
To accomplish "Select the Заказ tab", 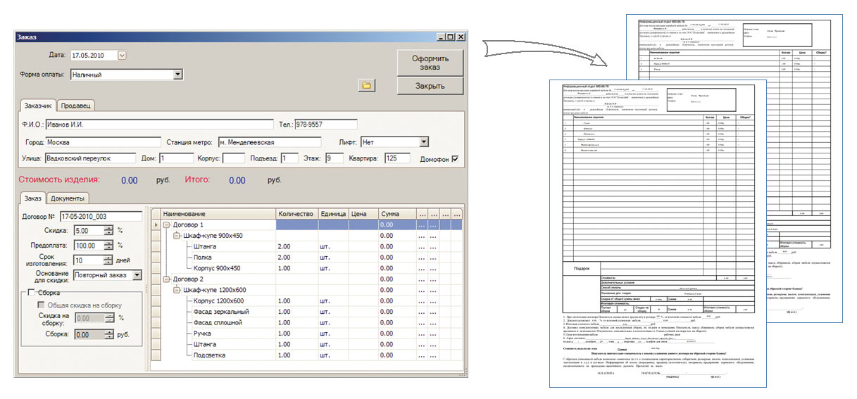I will [x=32, y=198].
